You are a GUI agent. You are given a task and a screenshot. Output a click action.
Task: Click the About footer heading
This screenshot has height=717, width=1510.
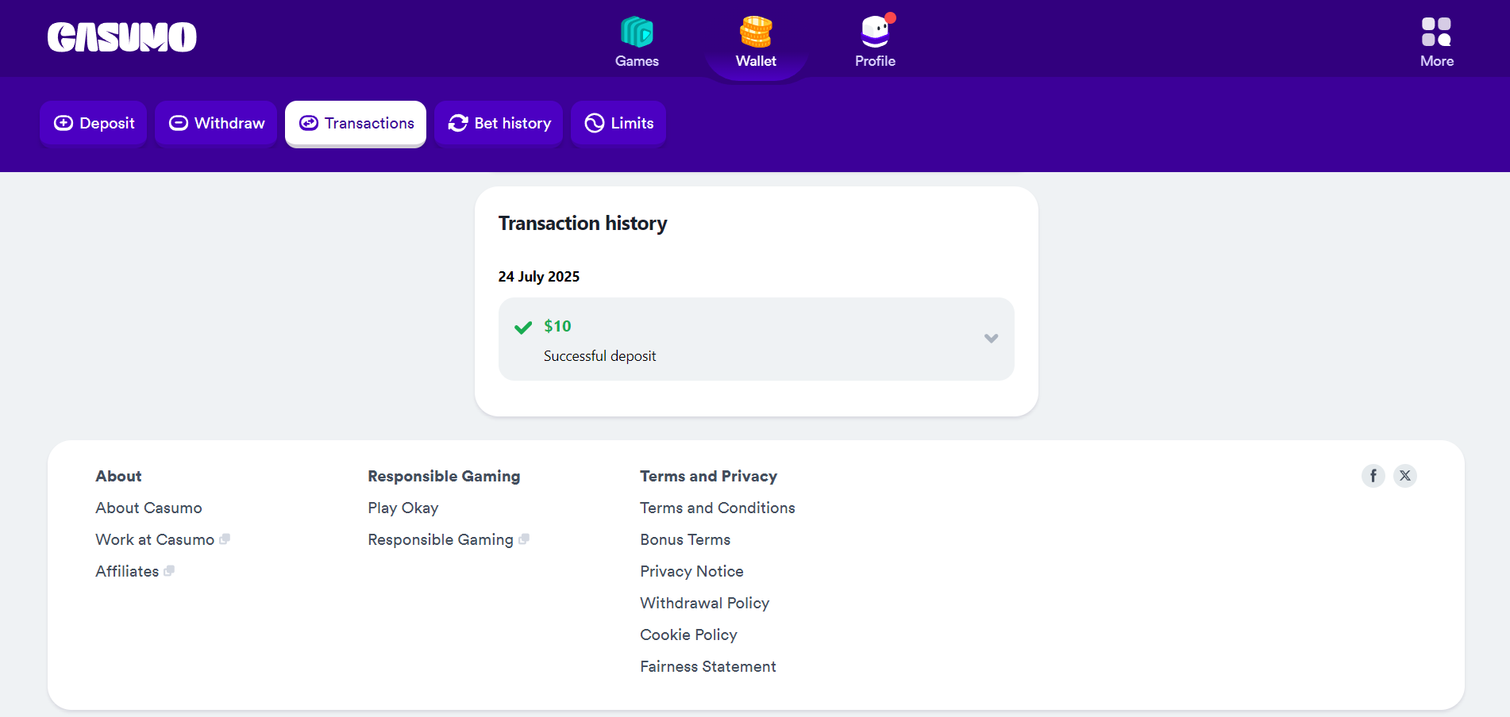click(x=118, y=476)
